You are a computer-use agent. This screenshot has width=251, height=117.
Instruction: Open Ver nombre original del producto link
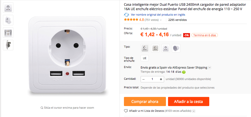pyautogui.click(x=158, y=15)
